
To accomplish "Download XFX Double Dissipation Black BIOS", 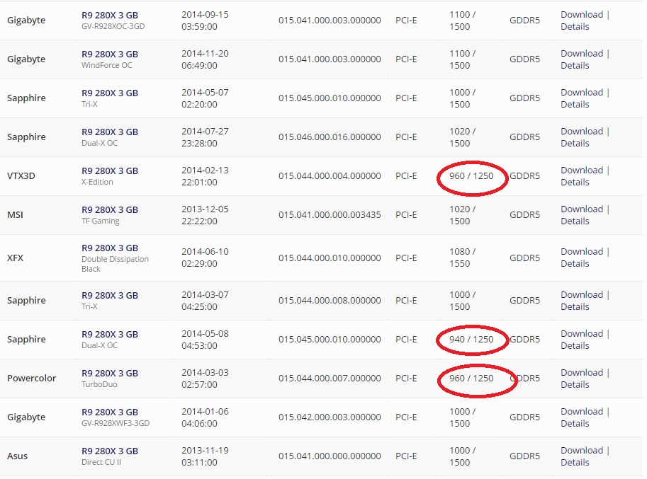I will tap(581, 252).
